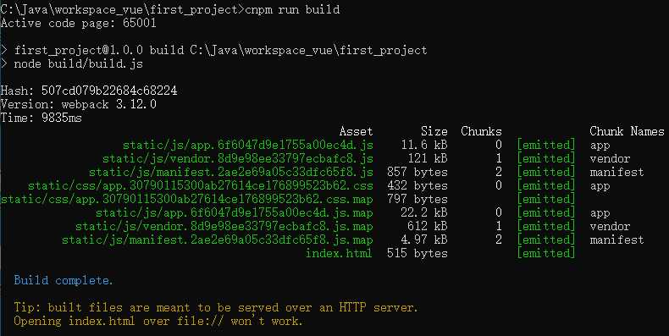
Task: Click the Chunks column header
Action: pos(481,131)
